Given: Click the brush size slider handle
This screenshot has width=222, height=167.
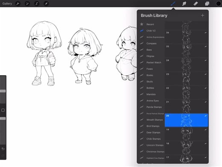Looking at the screenshot, I should (3, 91).
